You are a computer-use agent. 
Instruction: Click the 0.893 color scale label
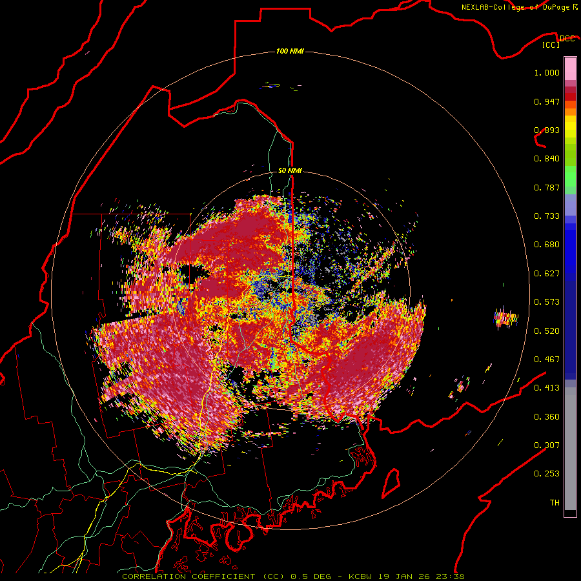click(547, 130)
